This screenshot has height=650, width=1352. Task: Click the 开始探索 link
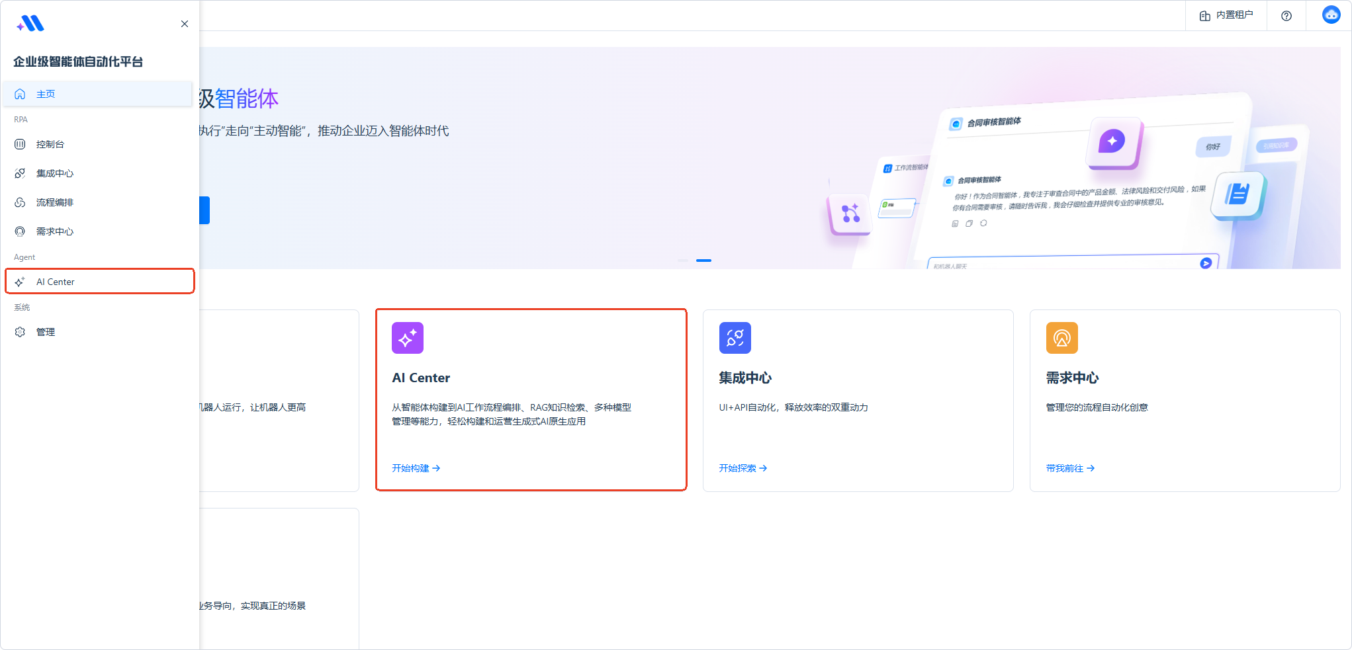point(743,468)
